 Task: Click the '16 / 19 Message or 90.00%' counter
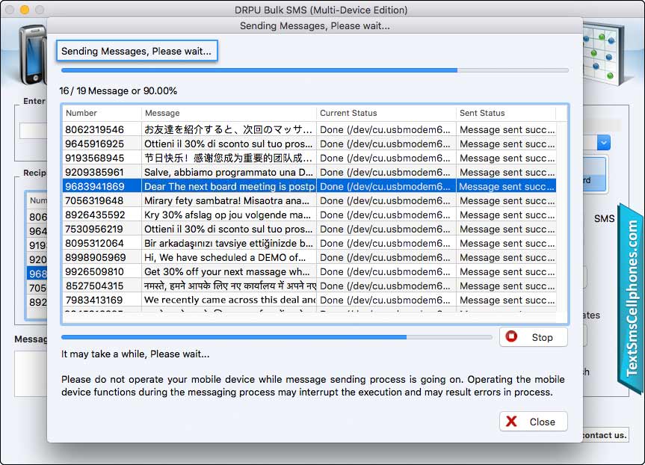point(119,91)
